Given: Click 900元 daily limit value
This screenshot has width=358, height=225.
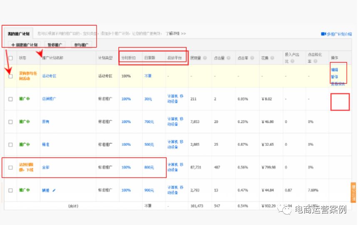Looking at the screenshot, I should click(x=149, y=190).
